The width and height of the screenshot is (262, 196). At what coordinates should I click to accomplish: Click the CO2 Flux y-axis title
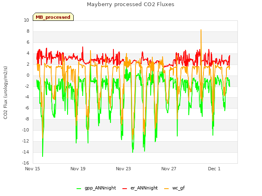5,93
